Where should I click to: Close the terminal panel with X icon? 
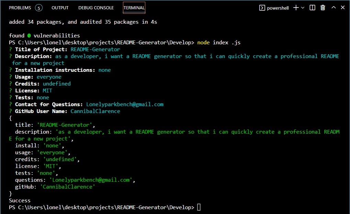pos(342,7)
